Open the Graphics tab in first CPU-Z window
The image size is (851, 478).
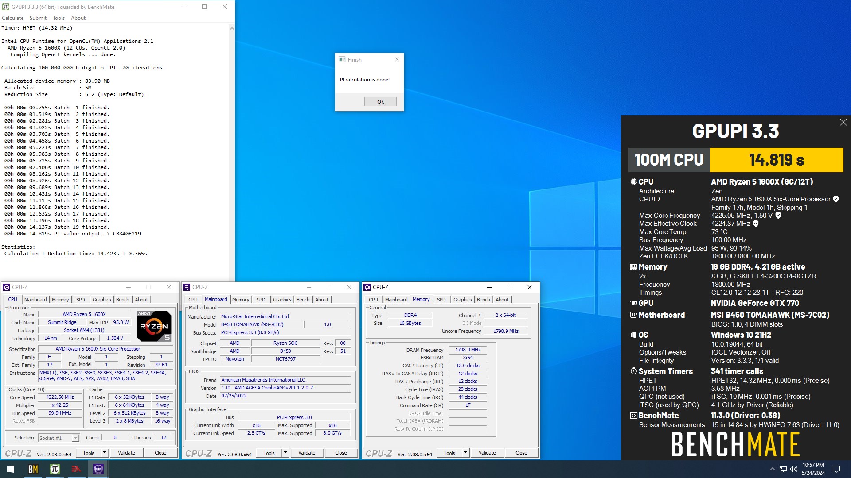[102, 300]
